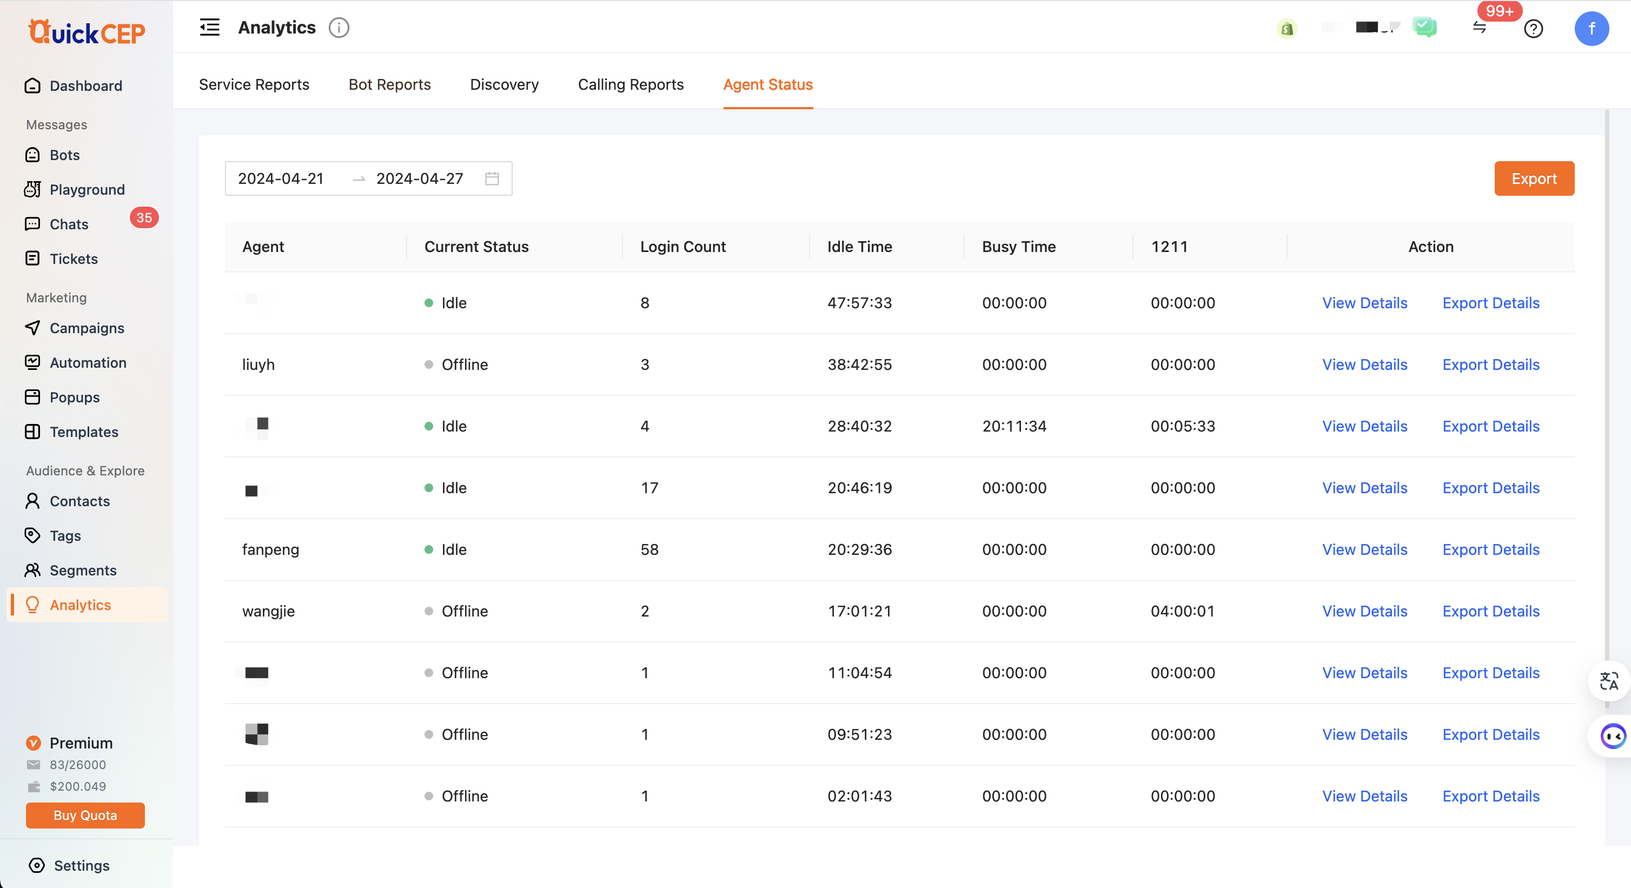Export Details for wangjie
This screenshot has height=888, width=1631.
1490,611
